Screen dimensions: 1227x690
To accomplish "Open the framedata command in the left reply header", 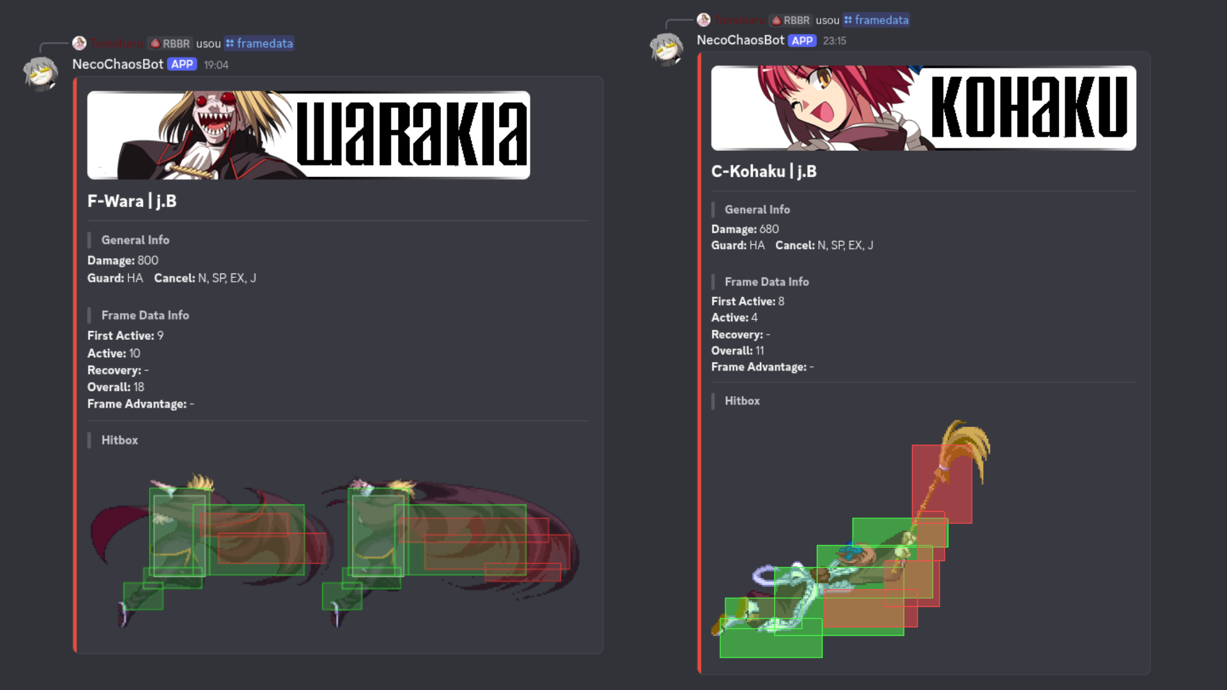I will [x=259, y=43].
